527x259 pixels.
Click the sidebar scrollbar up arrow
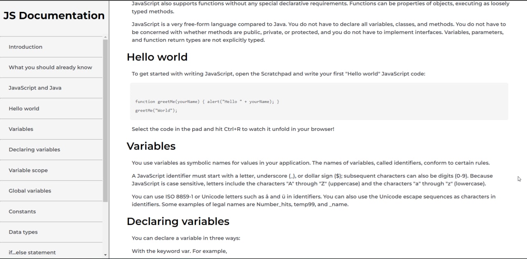105,37
